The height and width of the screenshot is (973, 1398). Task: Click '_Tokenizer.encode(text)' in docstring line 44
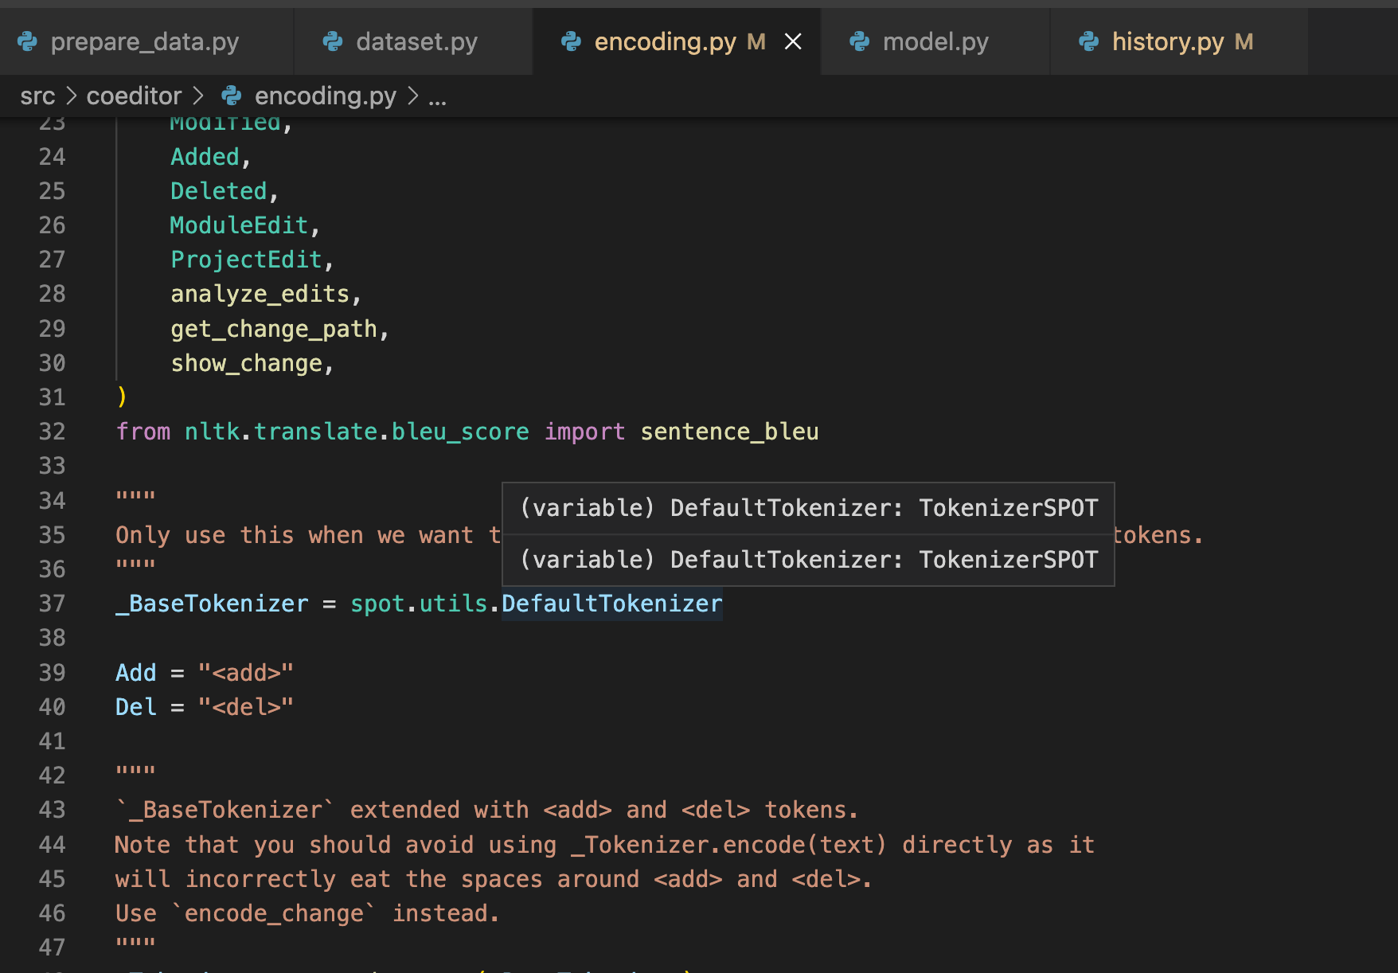[x=728, y=845]
